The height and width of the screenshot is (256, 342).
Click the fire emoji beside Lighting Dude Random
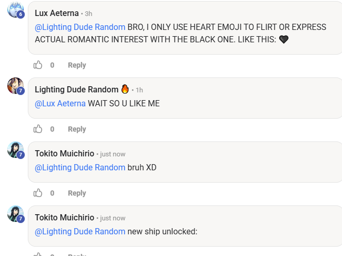(x=125, y=89)
